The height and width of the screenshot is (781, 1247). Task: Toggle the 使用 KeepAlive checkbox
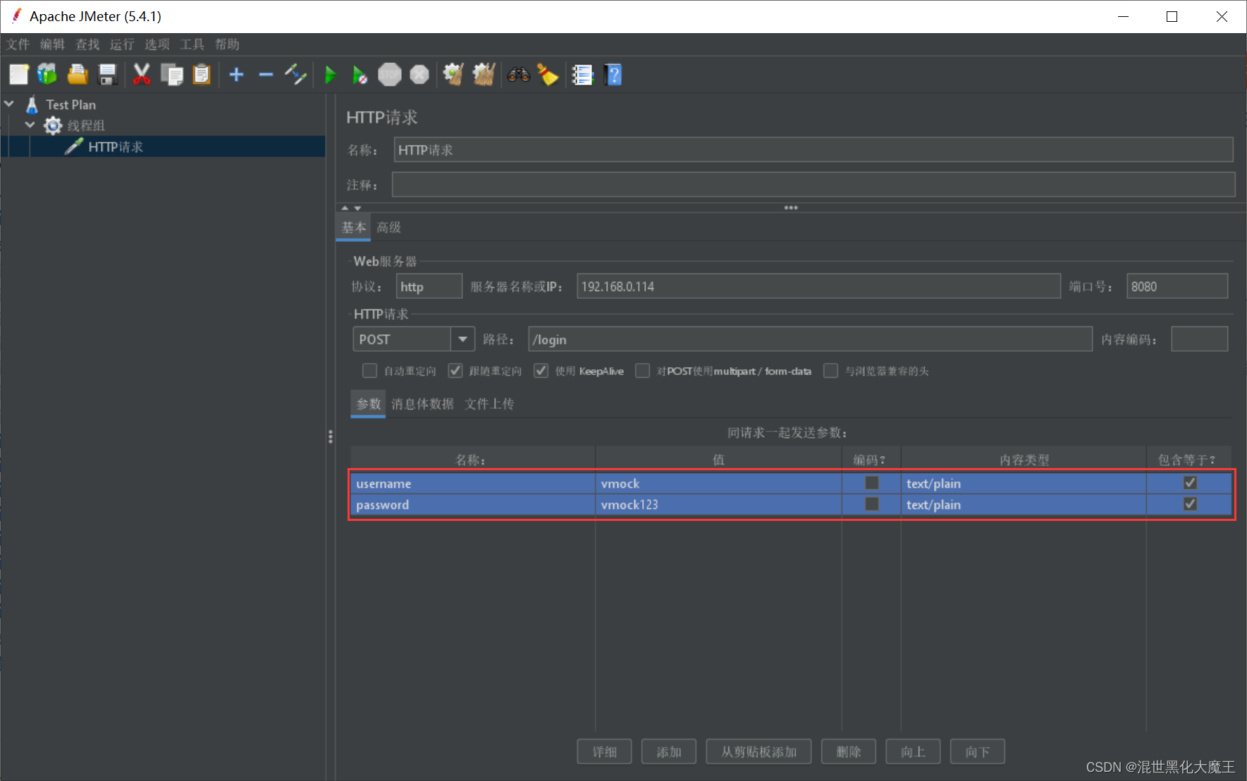[x=541, y=371]
